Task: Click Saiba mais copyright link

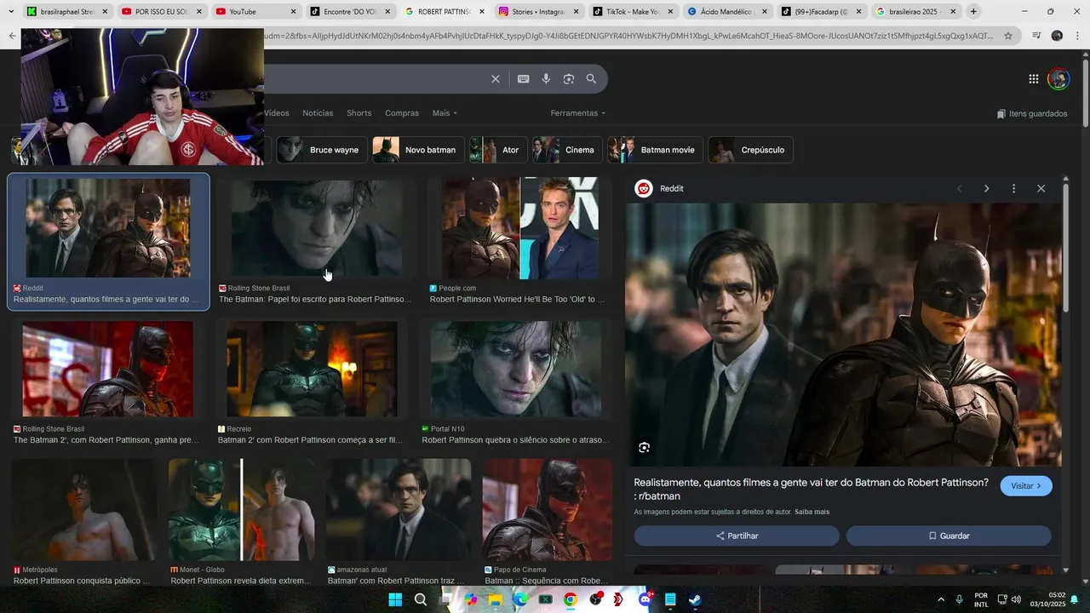Action: [812, 512]
